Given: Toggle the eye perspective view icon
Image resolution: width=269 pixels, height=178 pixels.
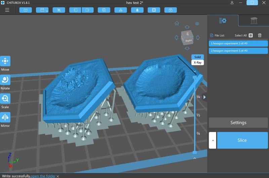Looking at the screenshot, I should tap(197, 24).
